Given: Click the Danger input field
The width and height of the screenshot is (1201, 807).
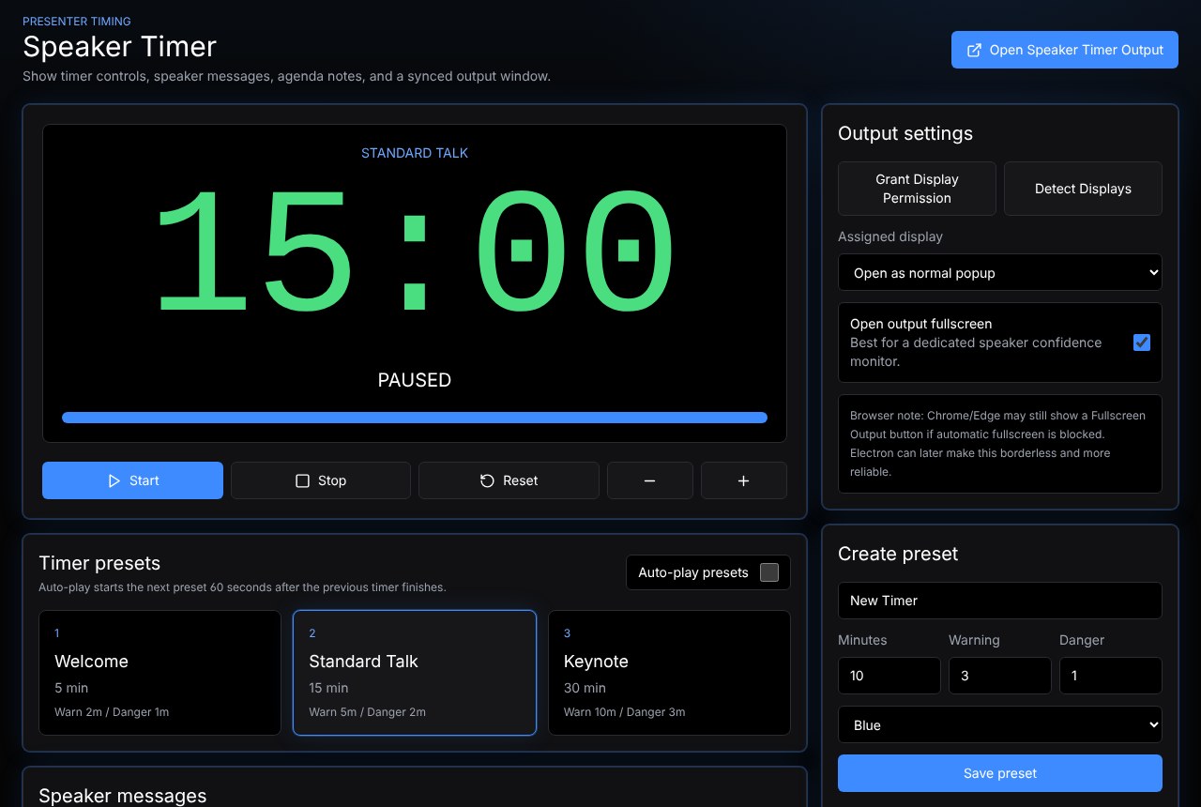Looking at the screenshot, I should pyautogui.click(x=1111, y=676).
